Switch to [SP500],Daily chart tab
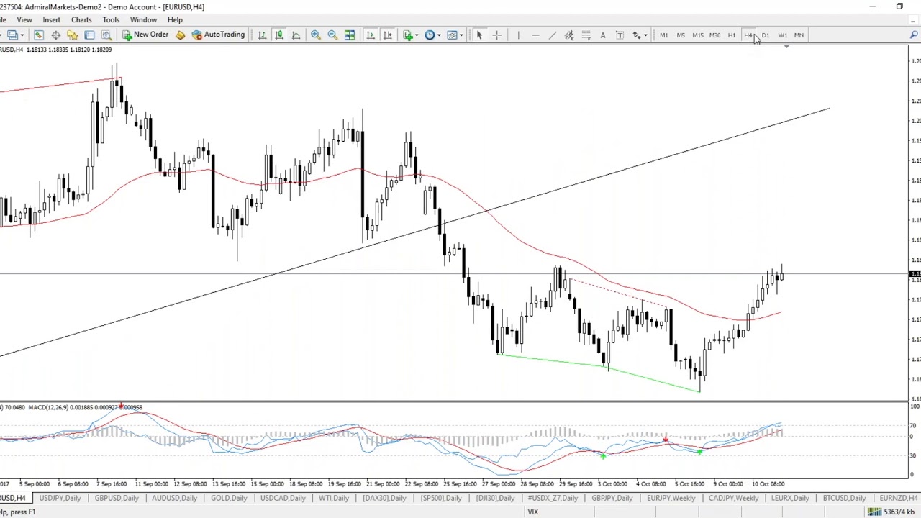This screenshot has width=921, height=518. click(x=441, y=498)
